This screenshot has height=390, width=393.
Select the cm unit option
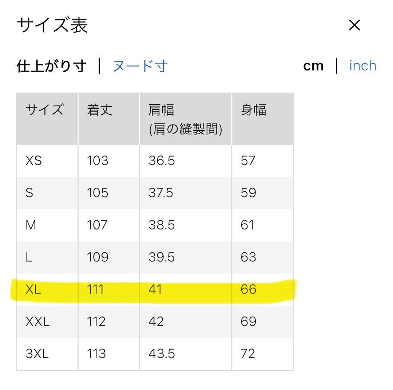click(x=313, y=65)
